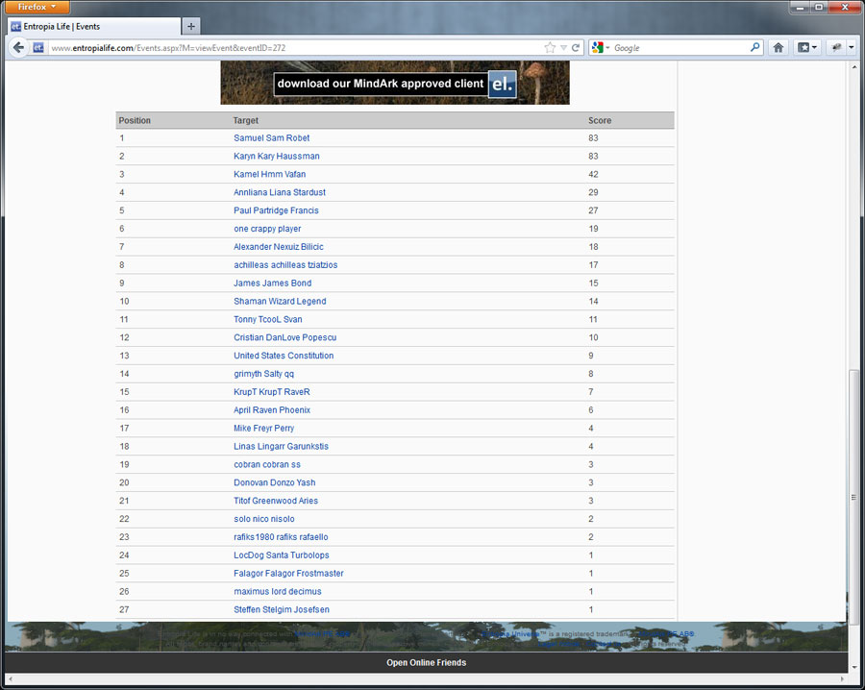This screenshot has width=865, height=690.
Task: Open Donovan Donzo Yash link
Action: tap(274, 482)
